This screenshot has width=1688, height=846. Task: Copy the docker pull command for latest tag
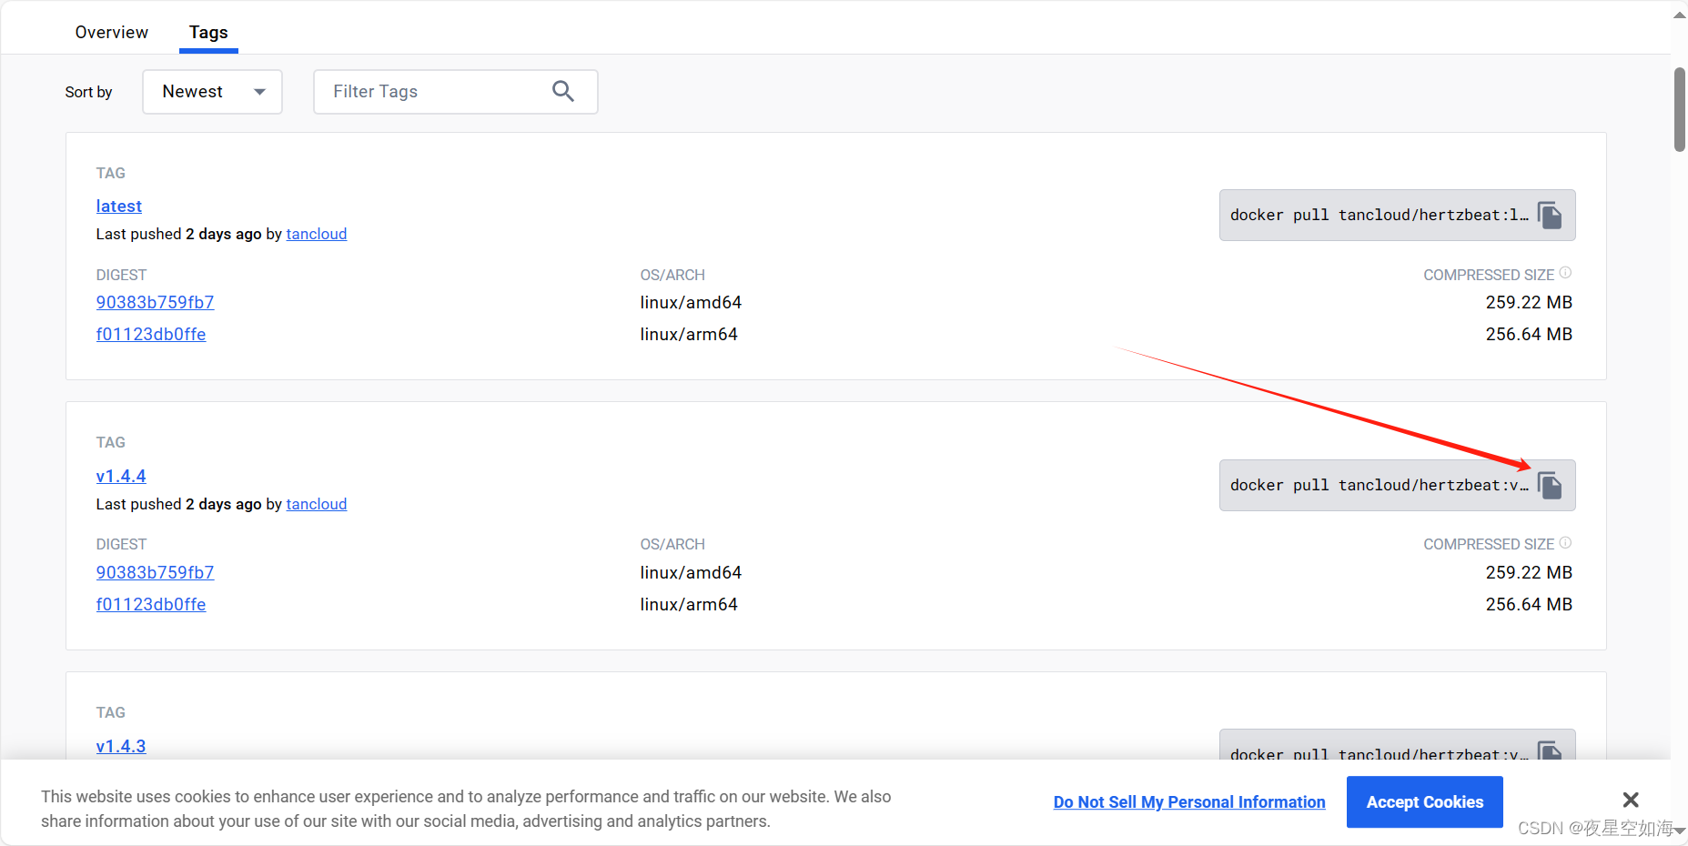coord(1549,215)
